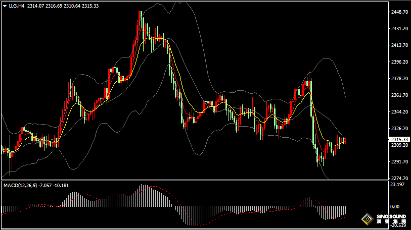
Task: Click the 2291.70 price axis label
Action: click(399, 162)
